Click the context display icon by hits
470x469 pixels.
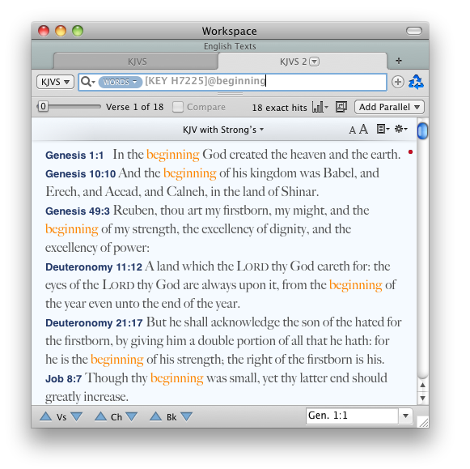pyautogui.click(x=341, y=107)
